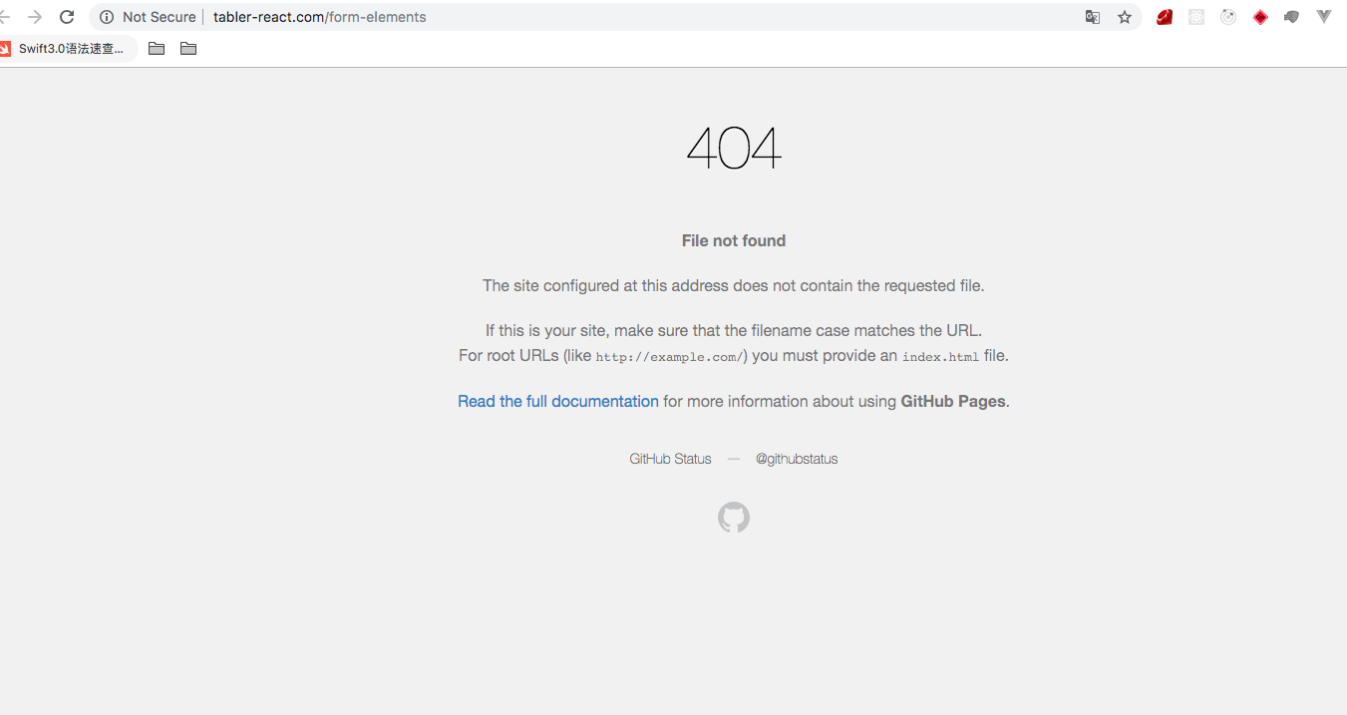Viewport: 1347px width, 715px height.
Task: Open the @githubstatus link
Action: pyautogui.click(x=797, y=459)
